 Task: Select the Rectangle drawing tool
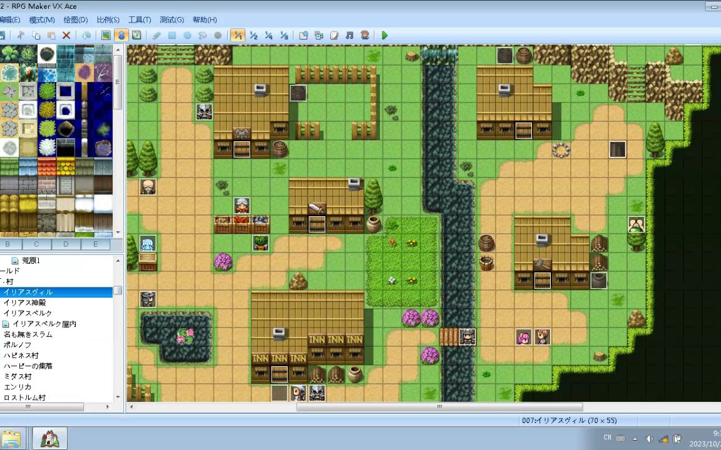tap(172, 36)
